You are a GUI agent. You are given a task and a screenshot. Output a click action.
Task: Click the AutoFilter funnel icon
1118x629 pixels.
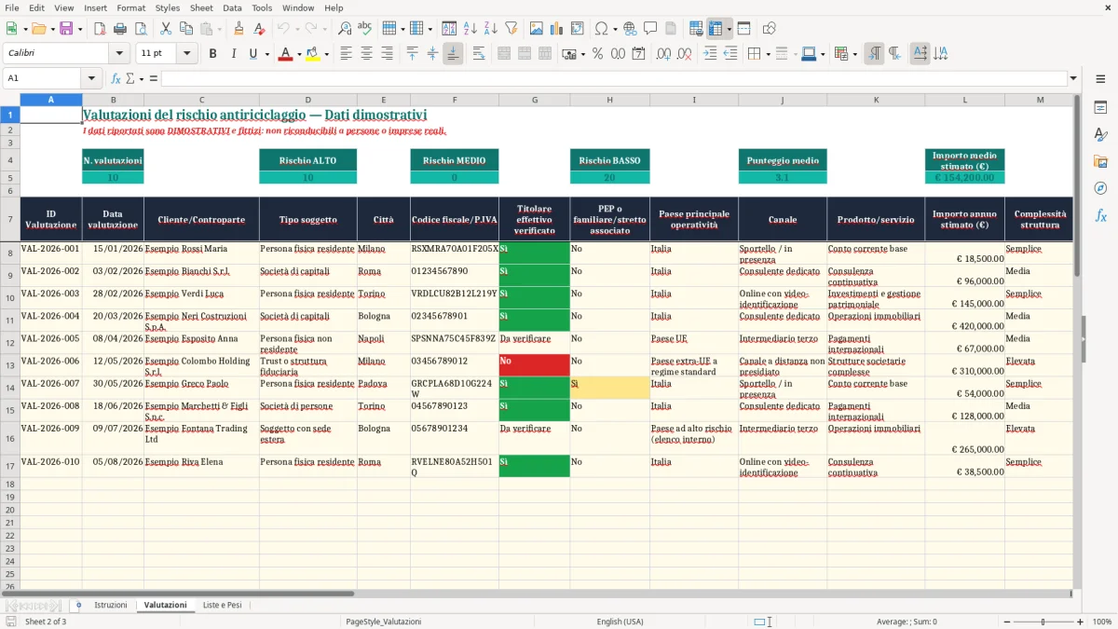[511, 29]
